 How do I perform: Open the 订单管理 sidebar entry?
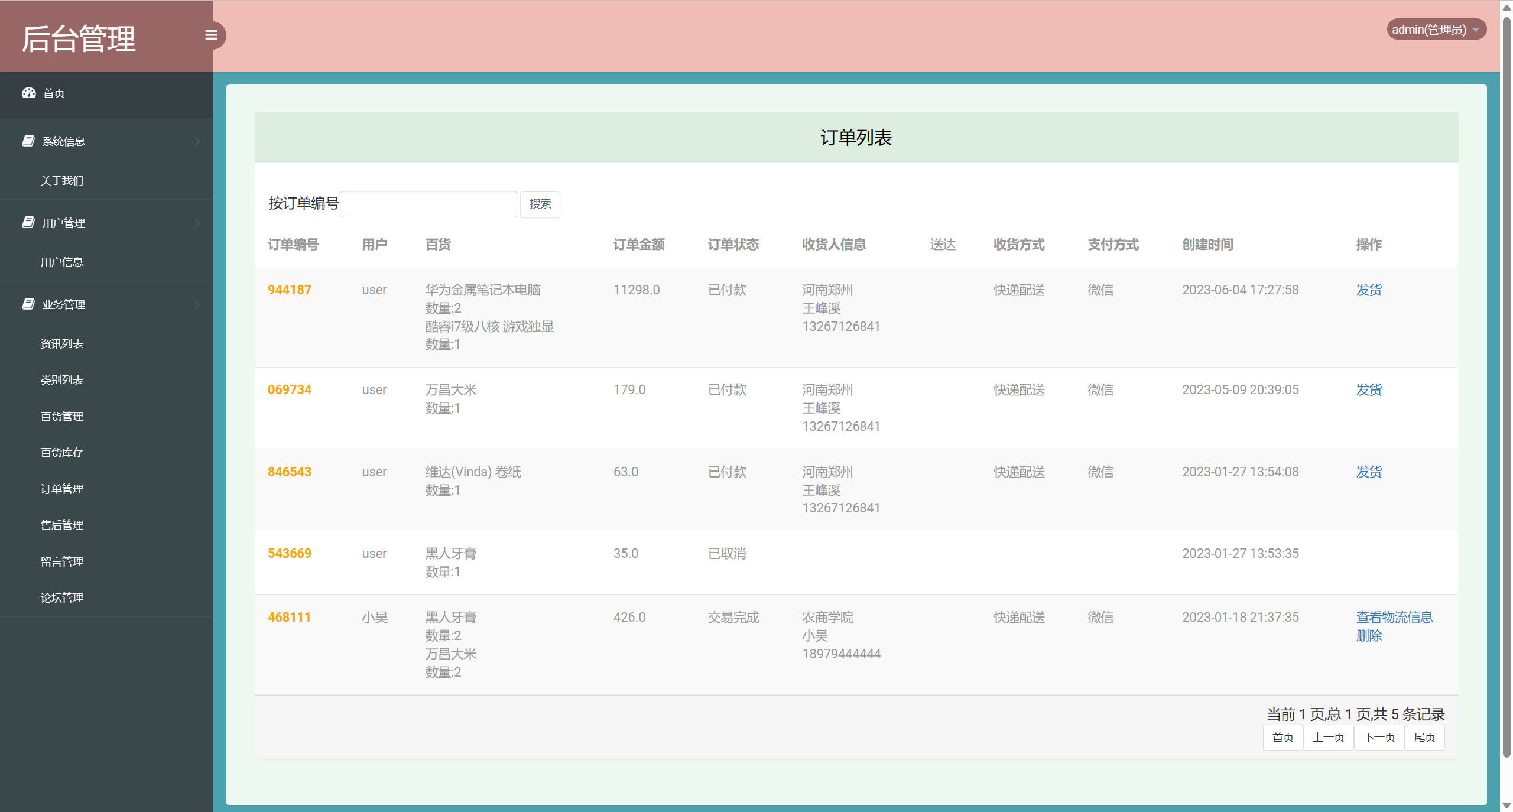pyautogui.click(x=62, y=489)
